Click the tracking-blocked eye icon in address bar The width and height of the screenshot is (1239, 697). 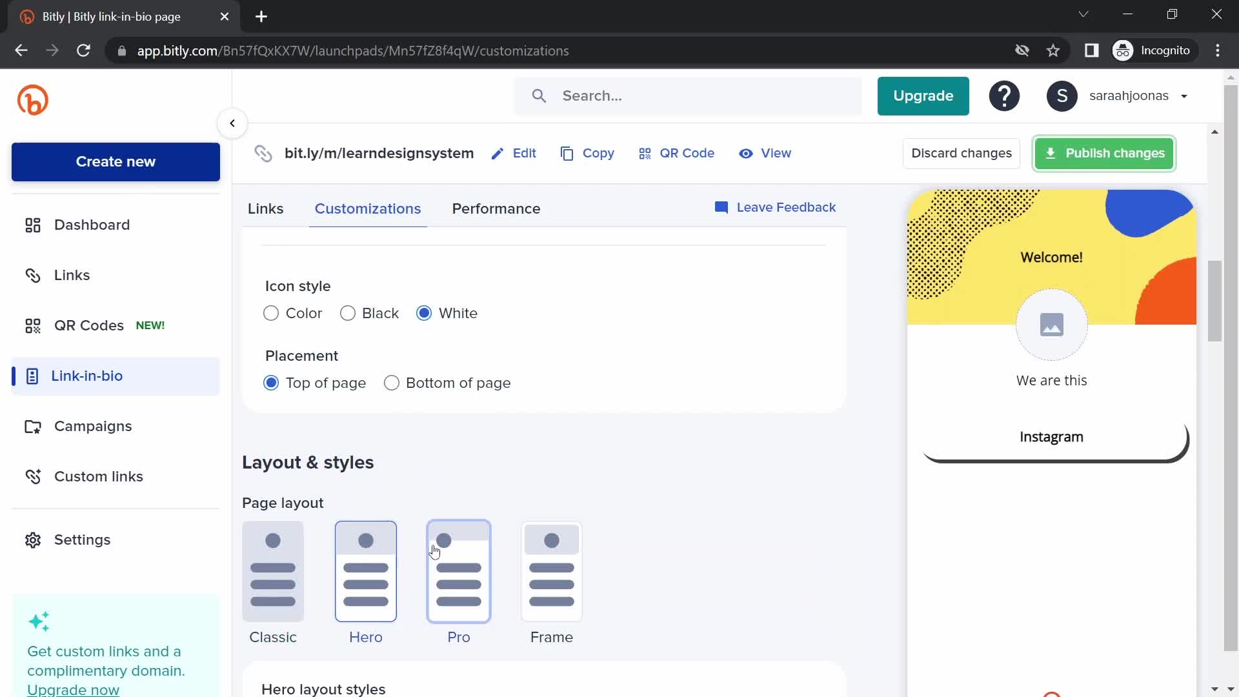pyautogui.click(x=1022, y=50)
